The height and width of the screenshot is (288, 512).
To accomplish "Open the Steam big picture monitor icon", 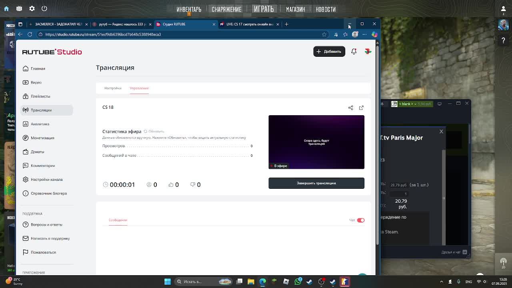I will click(x=439, y=104).
